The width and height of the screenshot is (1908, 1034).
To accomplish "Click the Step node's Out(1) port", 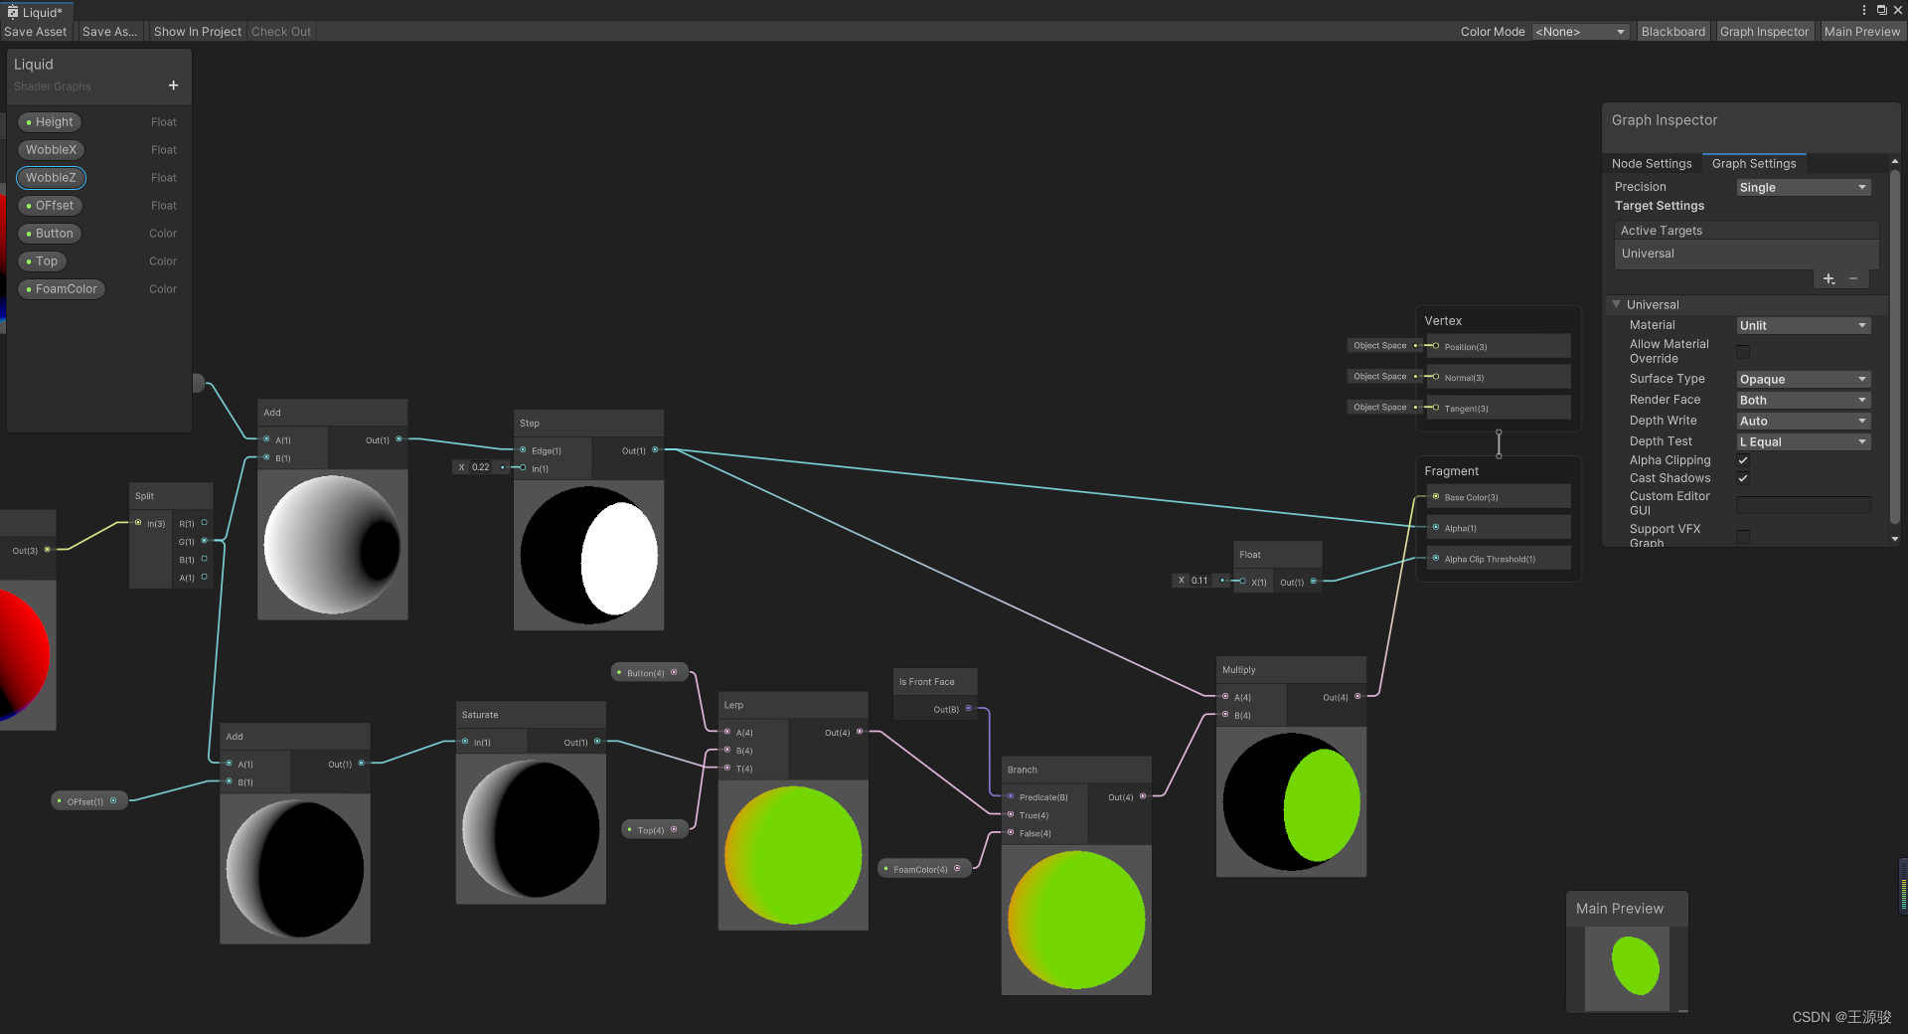I will click(x=655, y=450).
